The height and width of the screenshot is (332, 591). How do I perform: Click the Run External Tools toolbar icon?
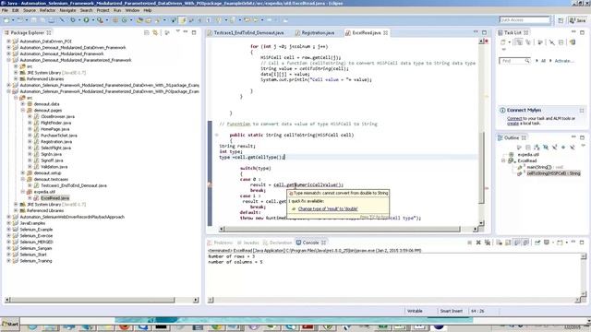pyautogui.click(x=100, y=20)
